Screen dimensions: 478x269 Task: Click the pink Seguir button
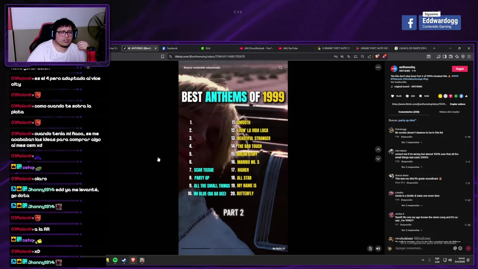(460, 69)
